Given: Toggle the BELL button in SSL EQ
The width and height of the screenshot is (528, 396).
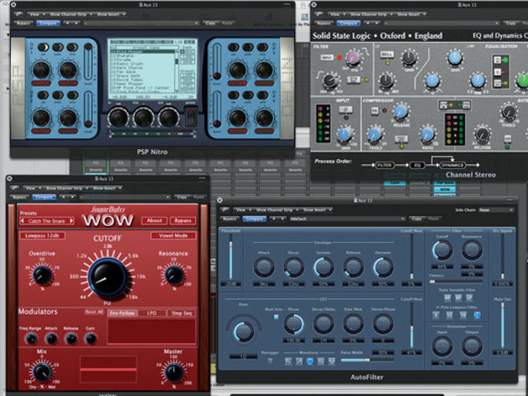Looking at the screenshot, I should click(387, 54).
